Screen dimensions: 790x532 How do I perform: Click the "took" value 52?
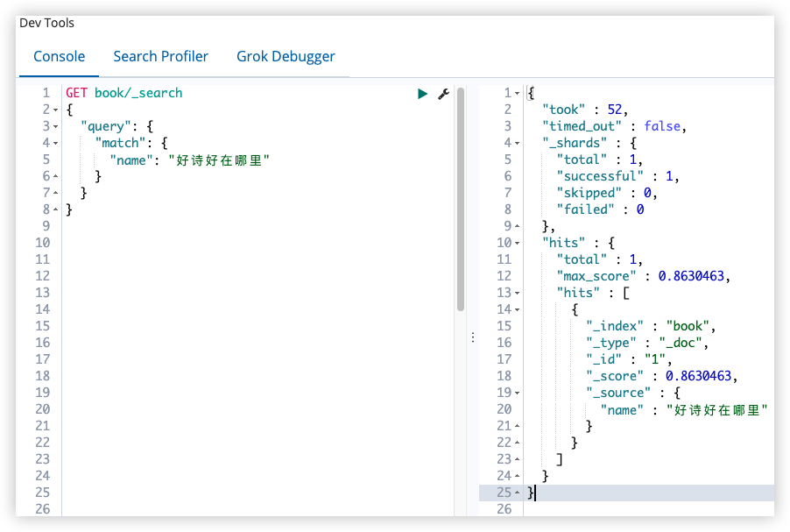[x=615, y=110]
